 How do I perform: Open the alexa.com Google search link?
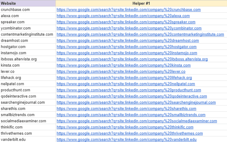[x=123, y=16]
